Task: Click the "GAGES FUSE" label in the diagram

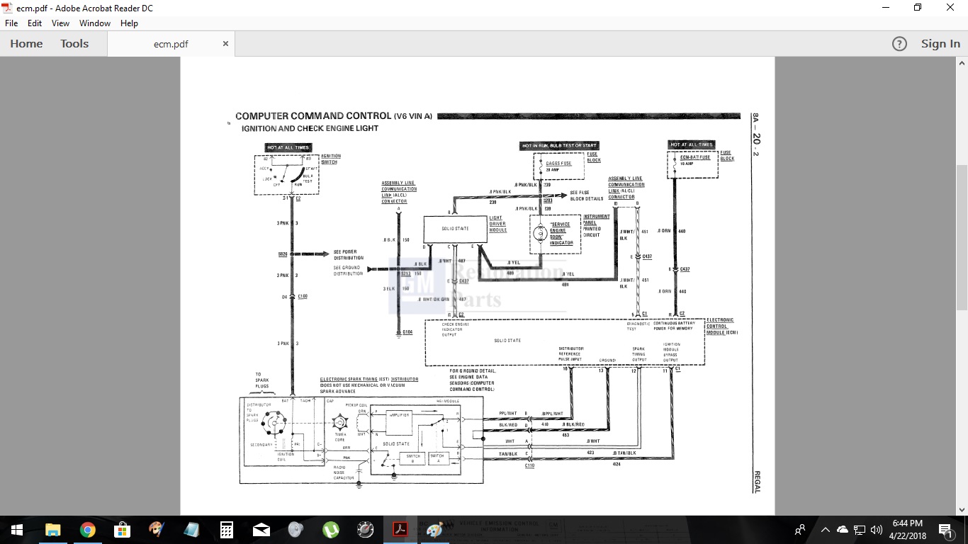Action: click(x=558, y=164)
